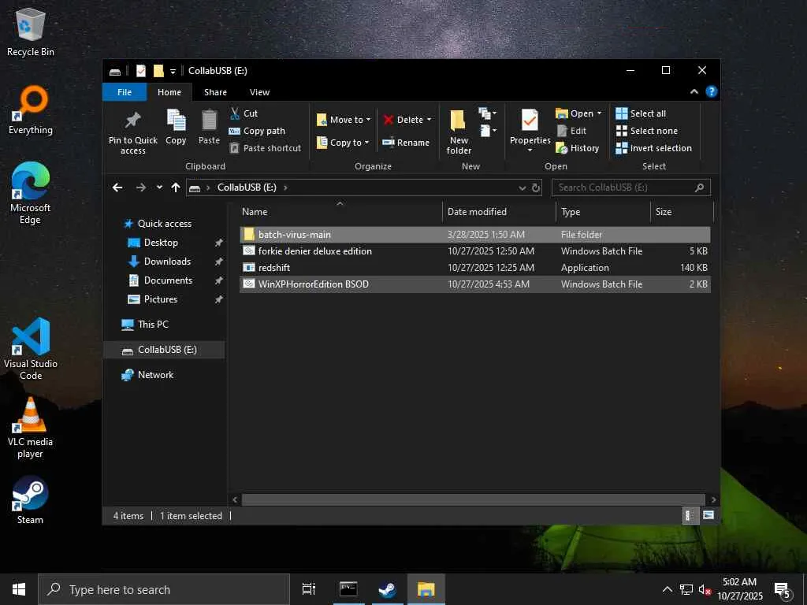Open Quick access in navigation pane
Screen dimensions: 807x605
click(x=164, y=223)
